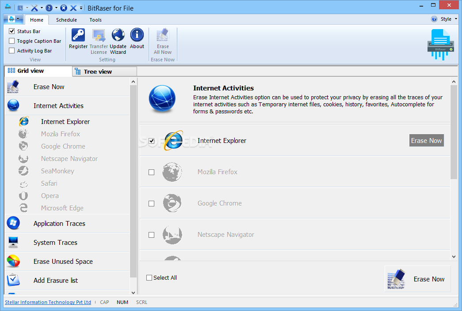Open Erase Unused Space category

pos(68,261)
